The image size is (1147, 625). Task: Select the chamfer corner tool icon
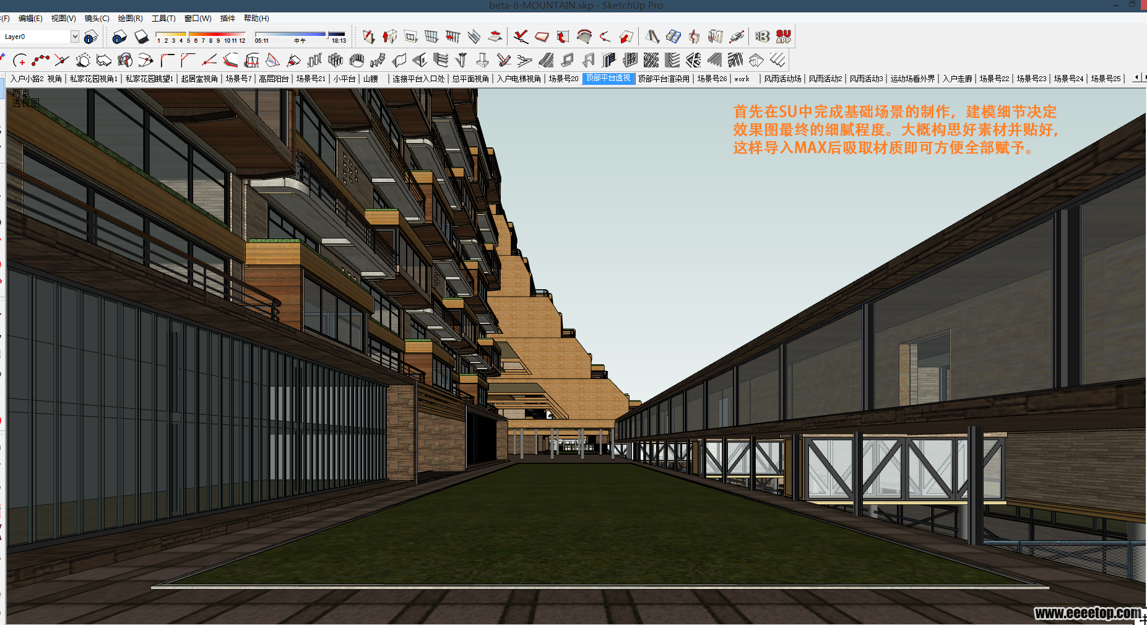188,60
